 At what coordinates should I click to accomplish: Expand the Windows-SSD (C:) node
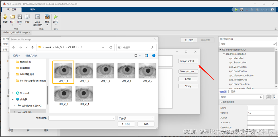14,105
